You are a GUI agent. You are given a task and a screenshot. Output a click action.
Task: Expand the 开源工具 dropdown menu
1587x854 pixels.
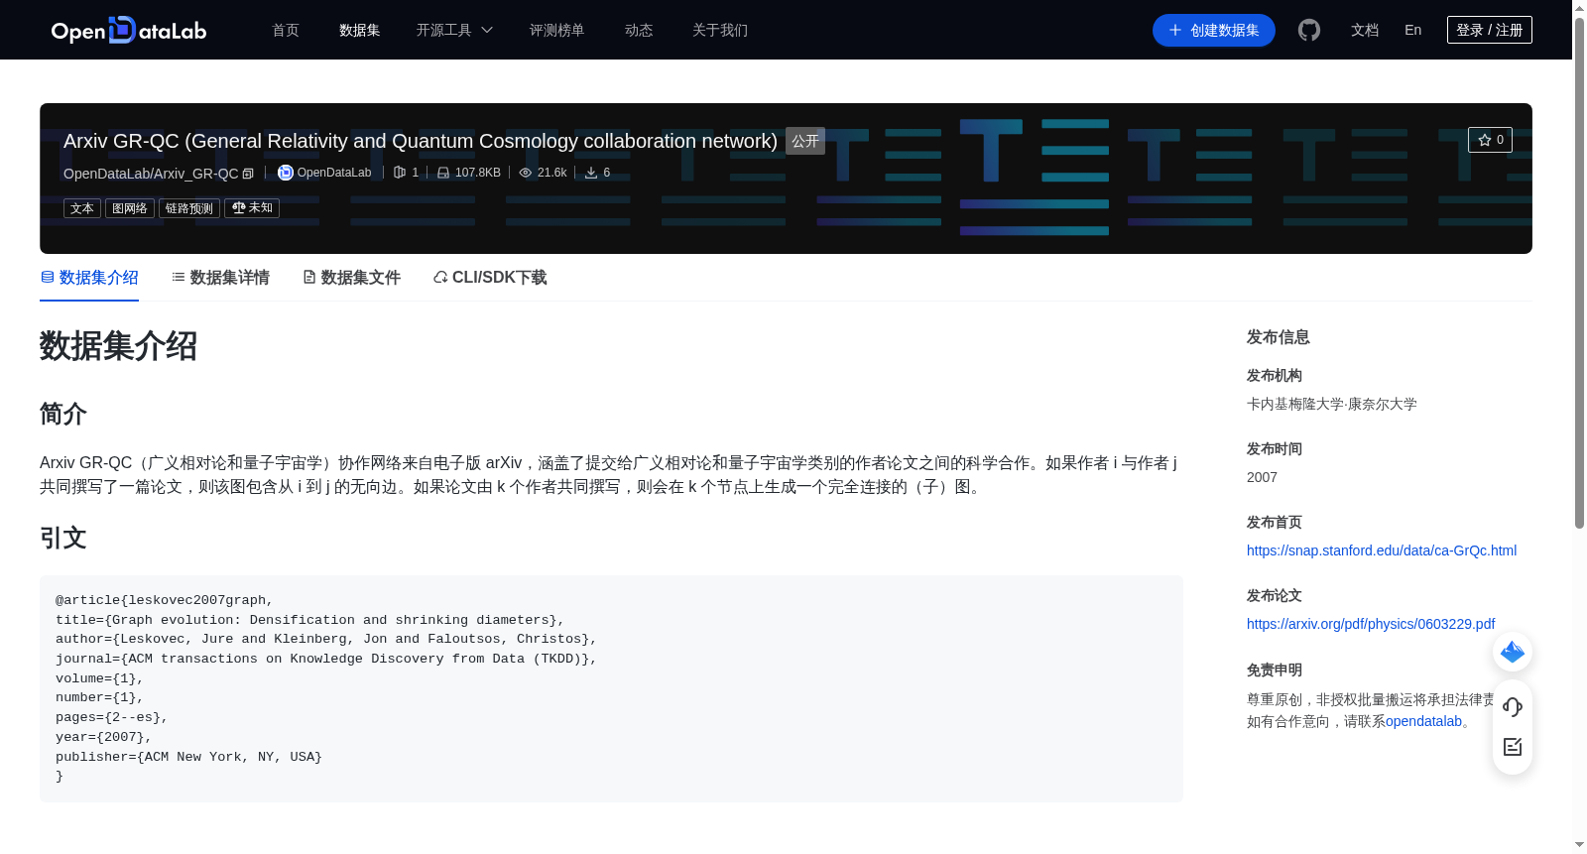[x=454, y=30]
